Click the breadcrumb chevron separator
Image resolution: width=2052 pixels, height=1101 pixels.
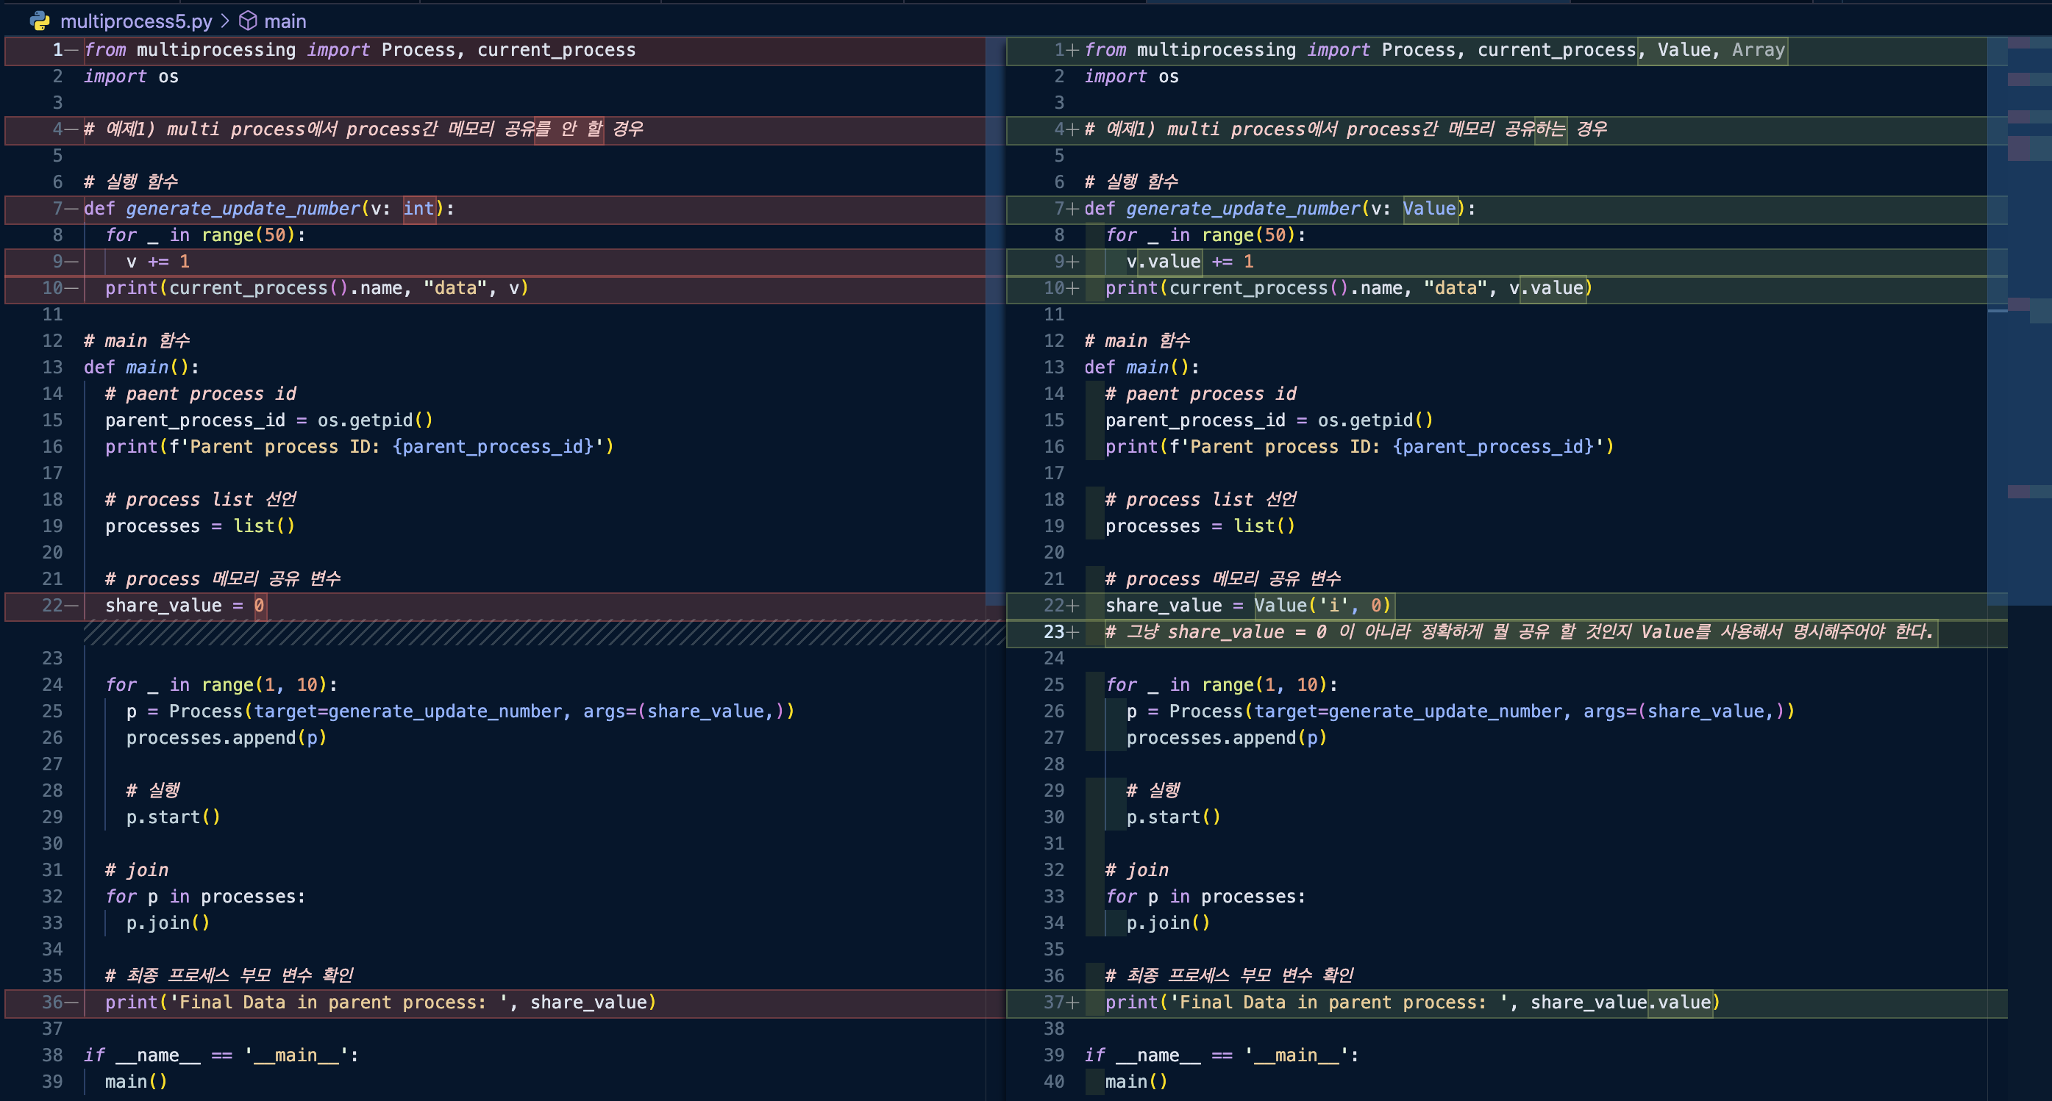click(226, 21)
